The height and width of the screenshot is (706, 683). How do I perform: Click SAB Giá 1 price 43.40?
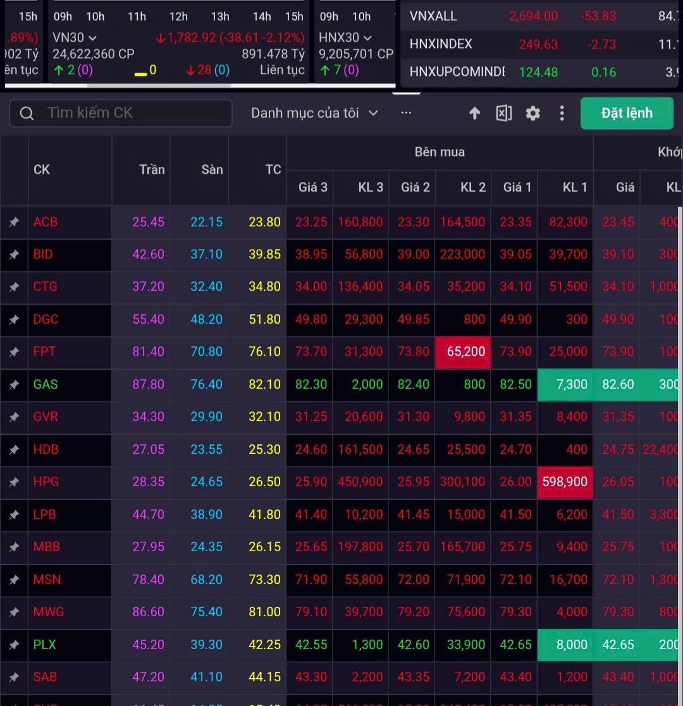click(x=515, y=677)
